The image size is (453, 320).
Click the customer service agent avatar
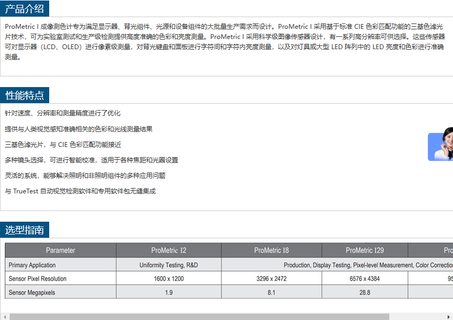pos(441,145)
